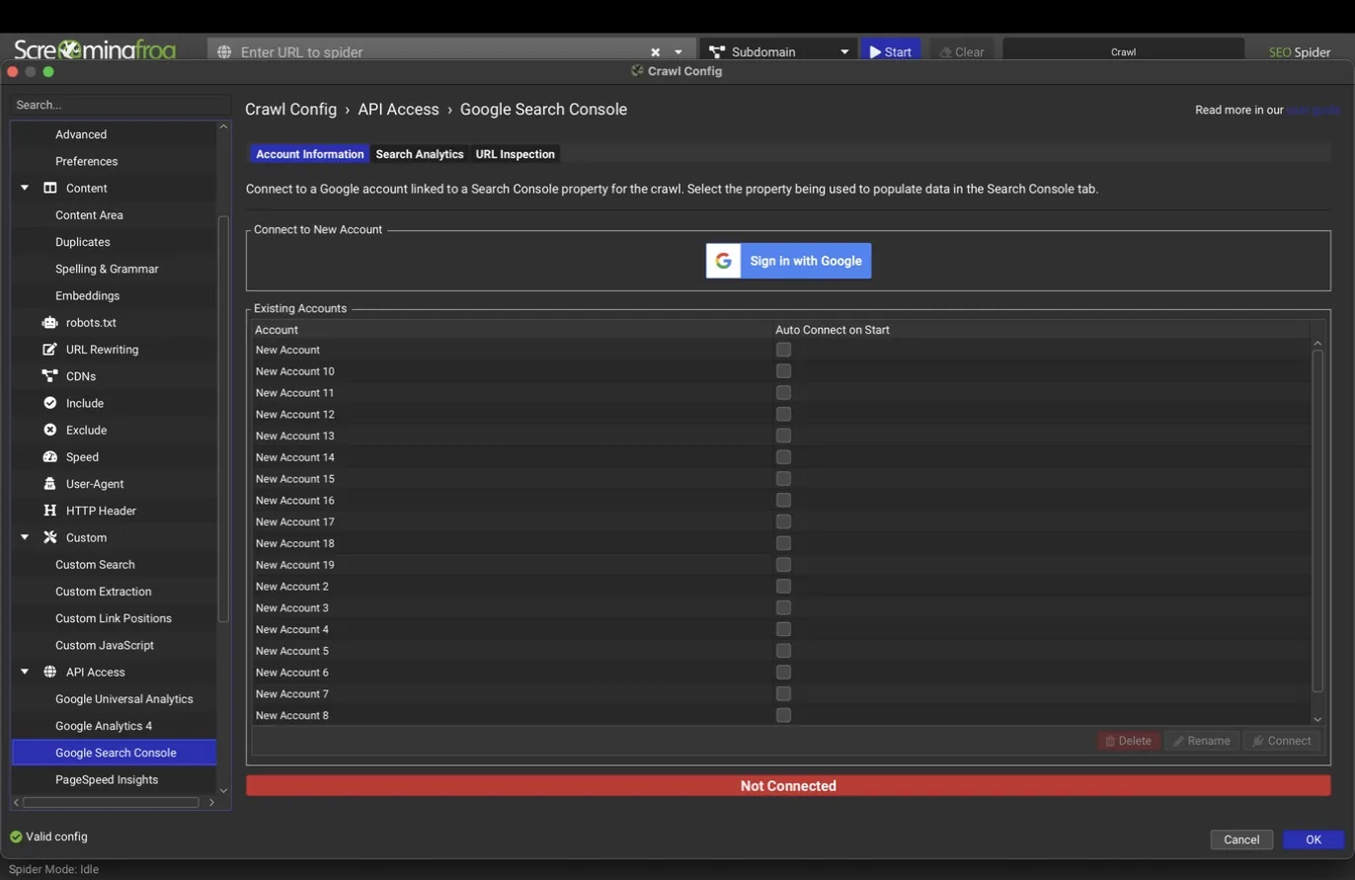This screenshot has height=880, width=1355.
Task: Click the Speed gauge icon
Action: [x=50, y=456]
